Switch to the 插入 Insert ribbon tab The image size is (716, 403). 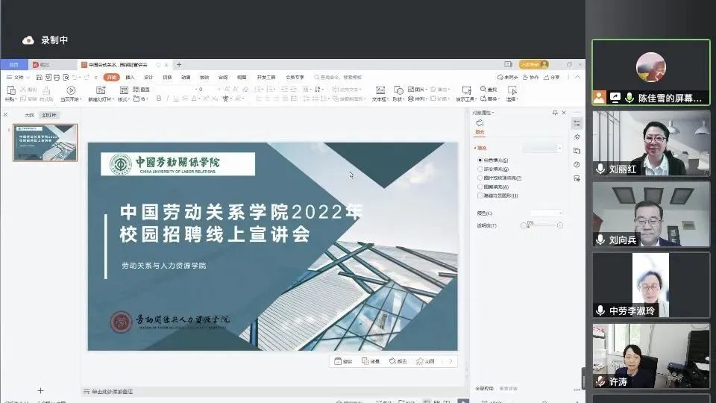(x=130, y=77)
